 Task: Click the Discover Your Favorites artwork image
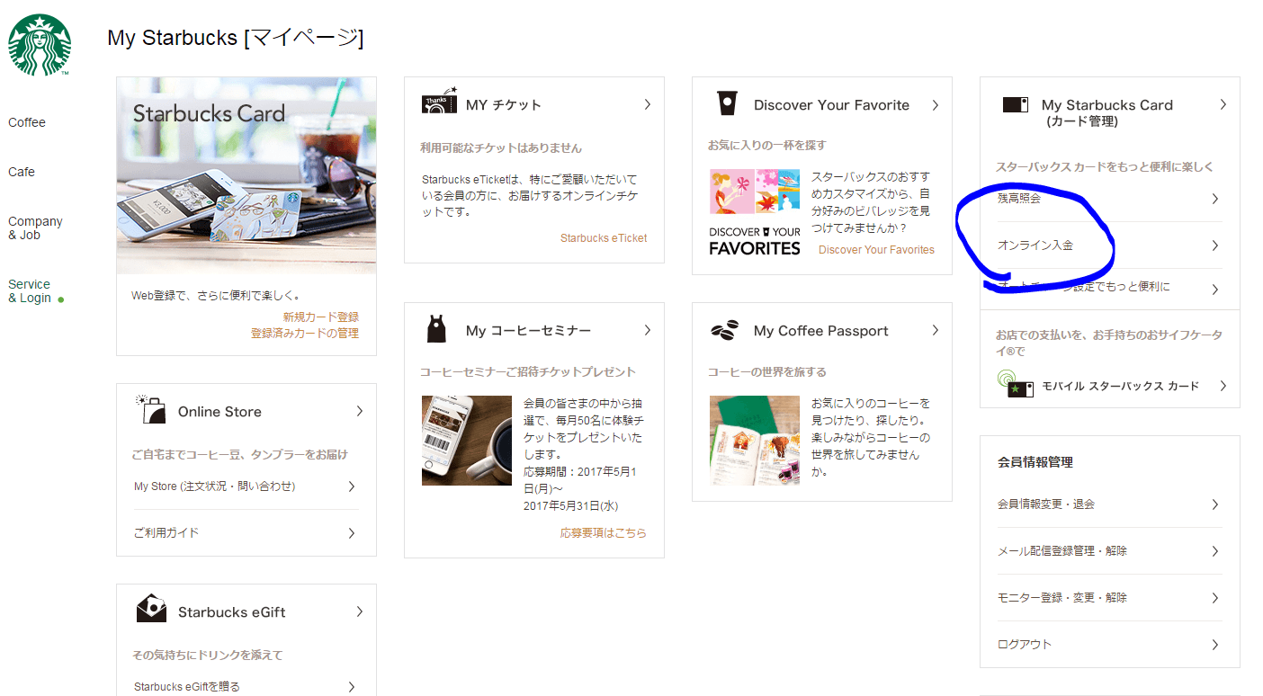754,213
